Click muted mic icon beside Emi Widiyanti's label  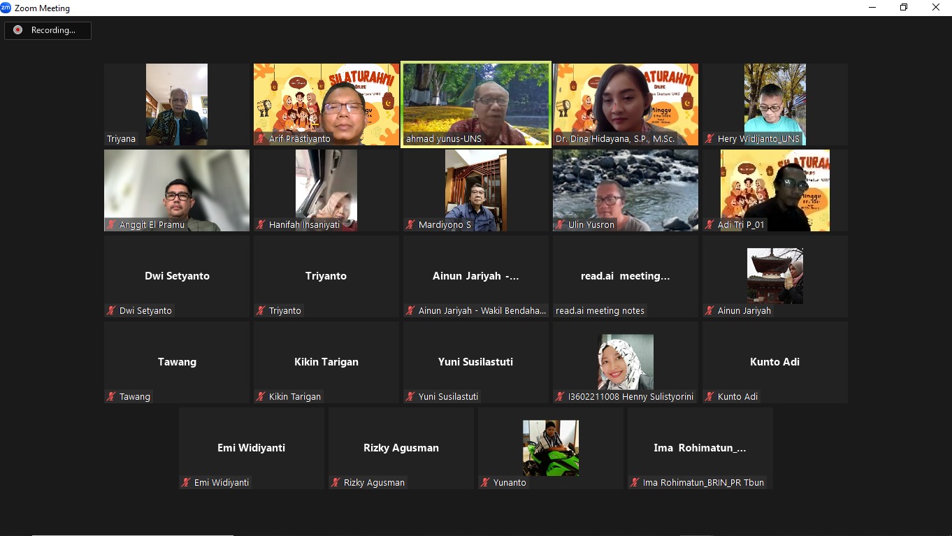tap(186, 483)
